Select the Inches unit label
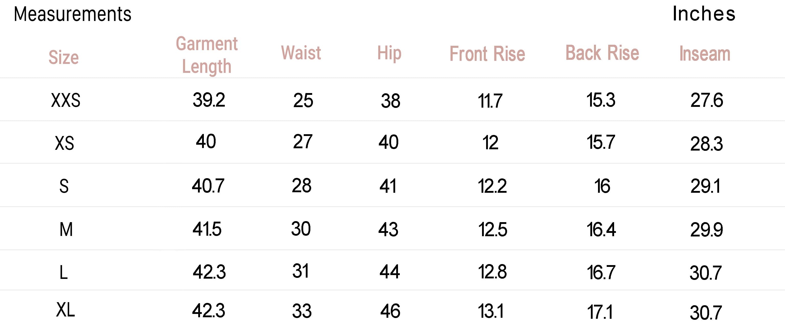The height and width of the screenshot is (329, 785). (x=704, y=14)
